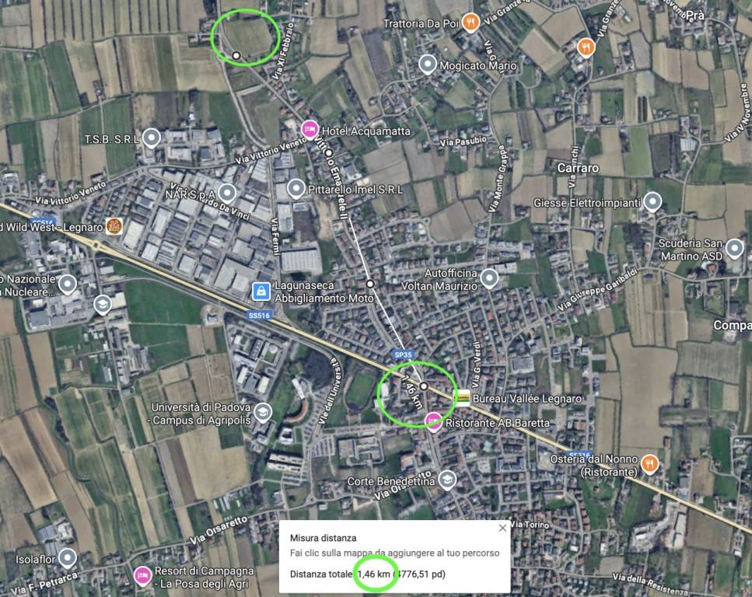Open the Bureau Vallée Legnaro store label
The height and width of the screenshot is (597, 752).
pyautogui.click(x=527, y=399)
